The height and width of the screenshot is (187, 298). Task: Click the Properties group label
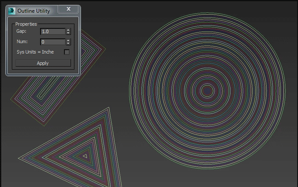coord(26,24)
